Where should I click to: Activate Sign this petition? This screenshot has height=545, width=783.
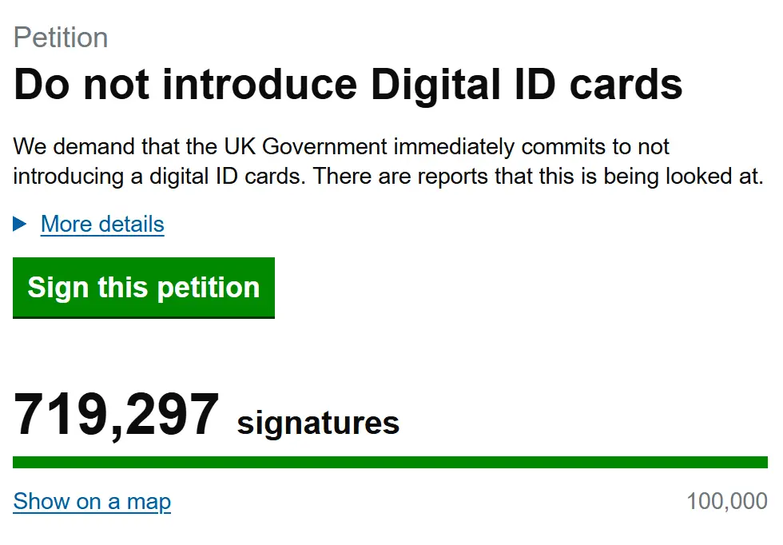[143, 288]
